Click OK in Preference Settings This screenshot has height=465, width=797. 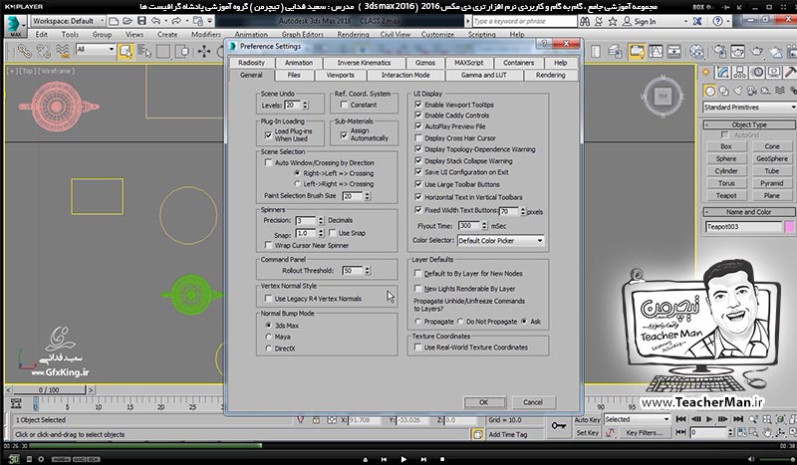tap(484, 402)
